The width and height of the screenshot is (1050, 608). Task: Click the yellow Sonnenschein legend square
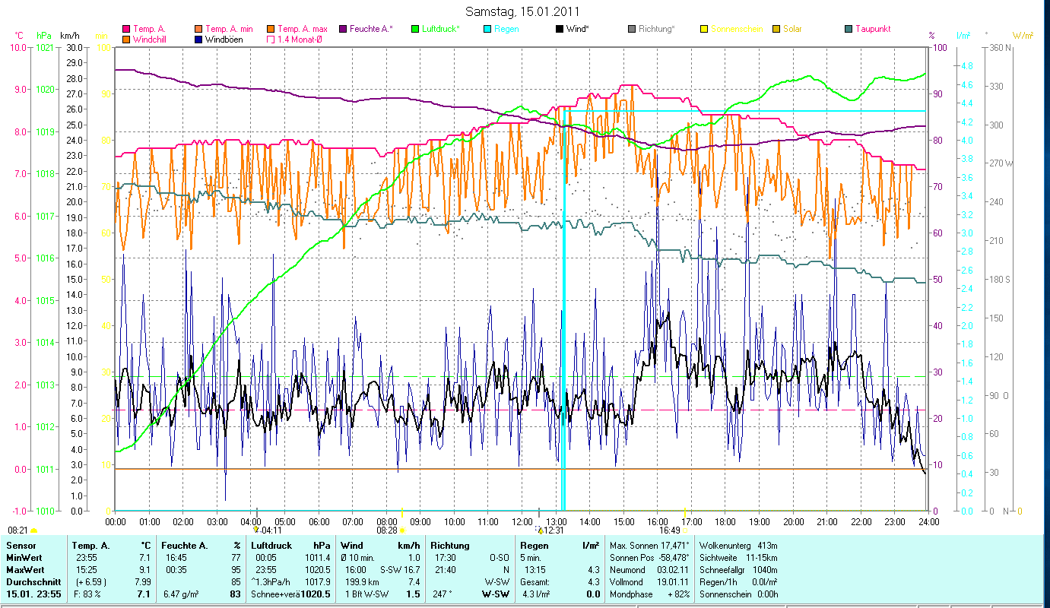[704, 29]
